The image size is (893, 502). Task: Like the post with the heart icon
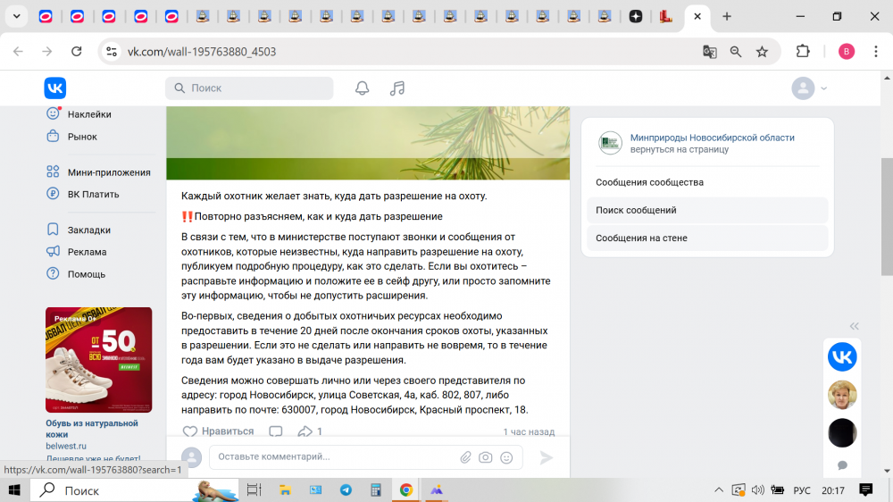click(190, 431)
